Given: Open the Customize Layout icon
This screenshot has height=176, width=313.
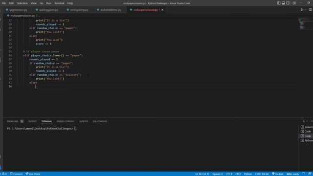Looking at the screenshot, I should [x=294, y=3].
